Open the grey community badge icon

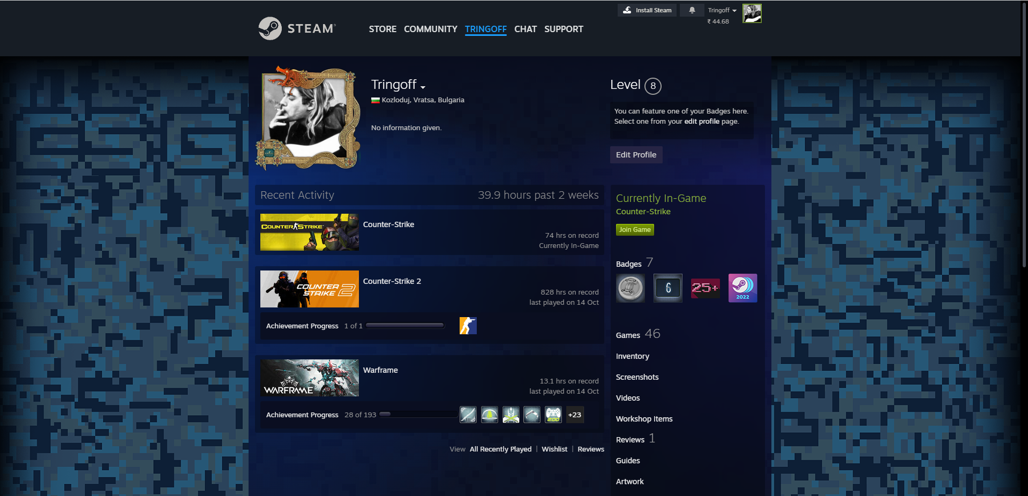pos(631,288)
